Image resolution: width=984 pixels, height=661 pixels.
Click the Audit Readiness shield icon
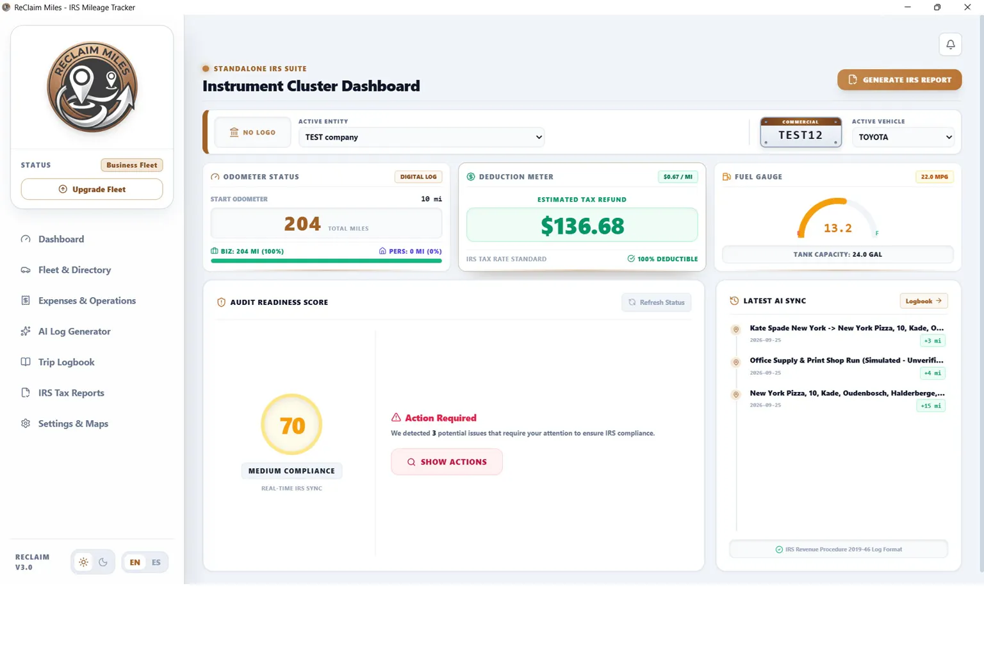tap(221, 302)
